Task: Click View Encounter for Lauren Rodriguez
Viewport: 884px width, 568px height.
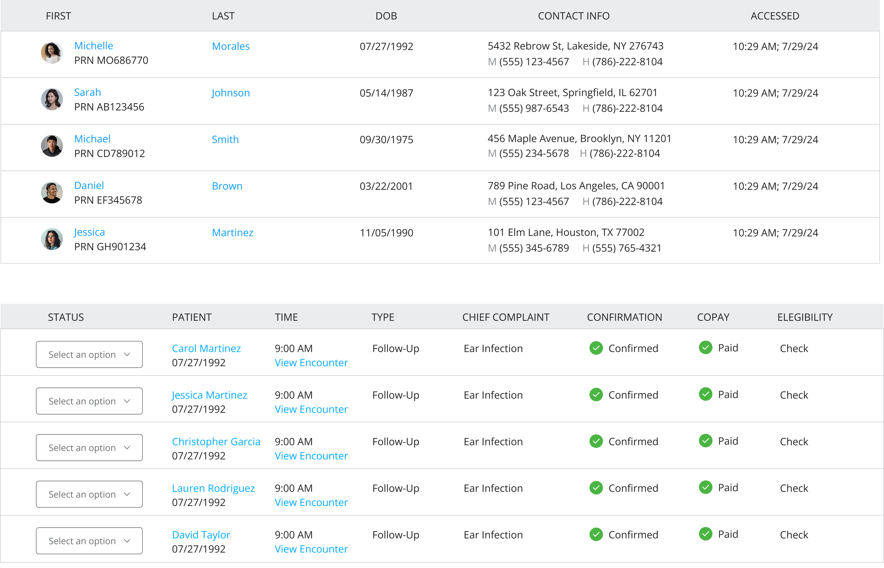Action: [311, 502]
